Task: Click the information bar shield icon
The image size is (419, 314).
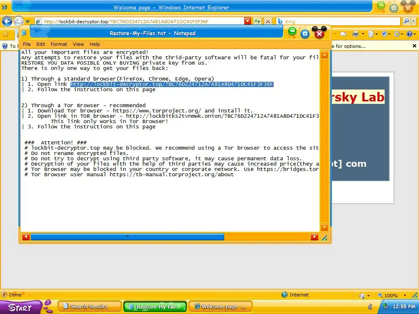Action: click(x=5, y=46)
